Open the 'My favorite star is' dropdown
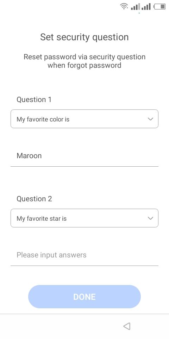Screen dimensions: 169x339 [84, 218]
